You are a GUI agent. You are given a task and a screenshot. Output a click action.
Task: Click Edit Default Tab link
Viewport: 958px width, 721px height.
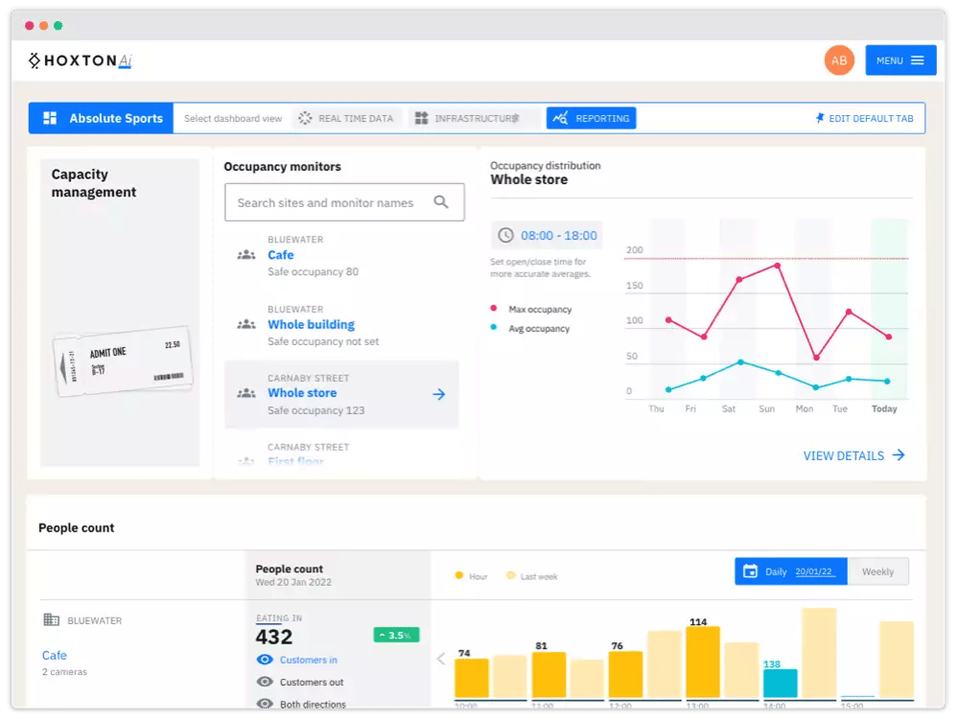click(864, 118)
